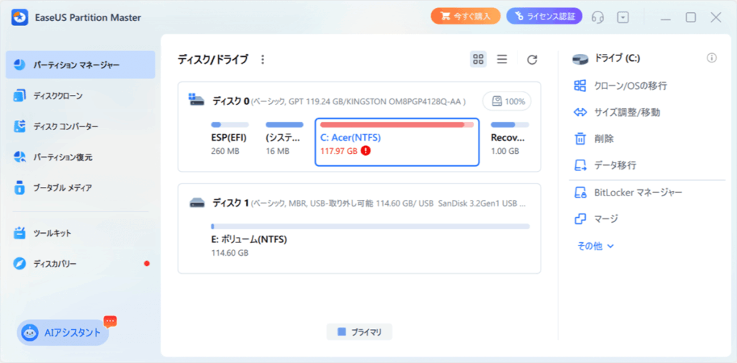Open the AI Assistant chat button
737x363 pixels.
coord(63,333)
